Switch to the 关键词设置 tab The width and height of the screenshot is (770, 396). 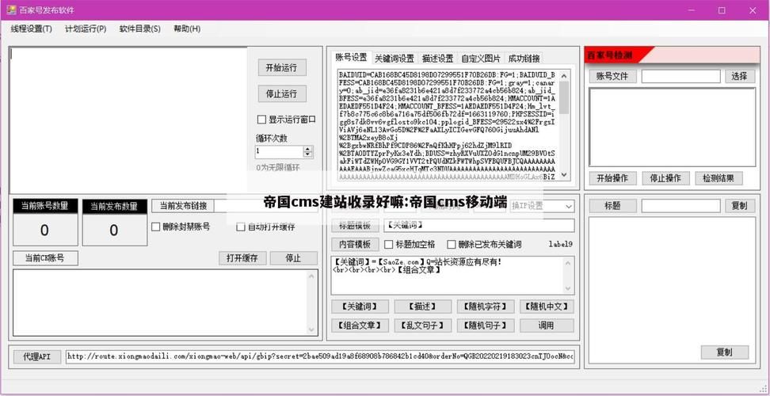tap(395, 59)
